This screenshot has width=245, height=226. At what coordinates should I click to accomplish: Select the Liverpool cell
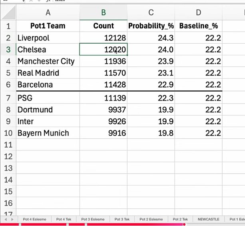48,38
